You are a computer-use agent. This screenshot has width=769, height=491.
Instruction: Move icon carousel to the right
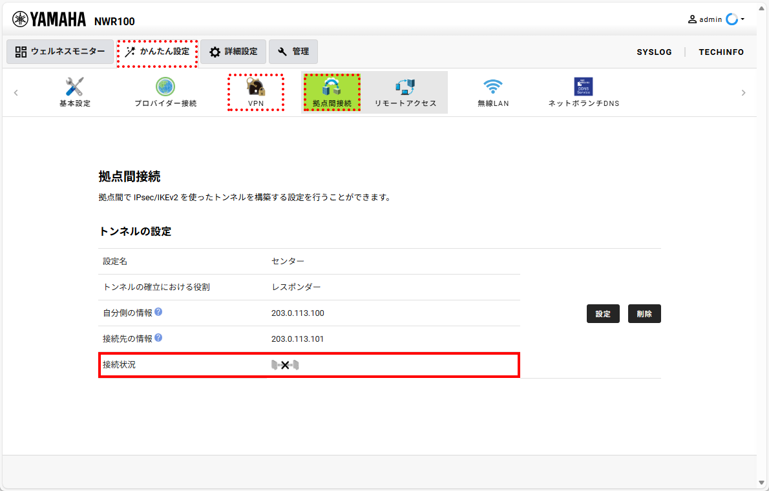[x=744, y=92]
